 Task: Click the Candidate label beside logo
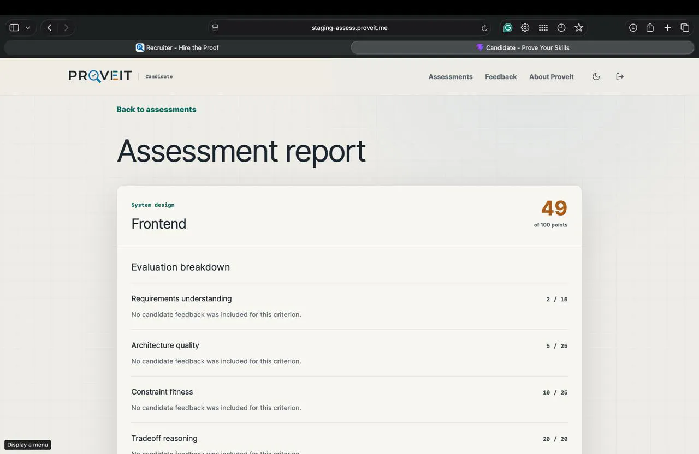(159, 76)
